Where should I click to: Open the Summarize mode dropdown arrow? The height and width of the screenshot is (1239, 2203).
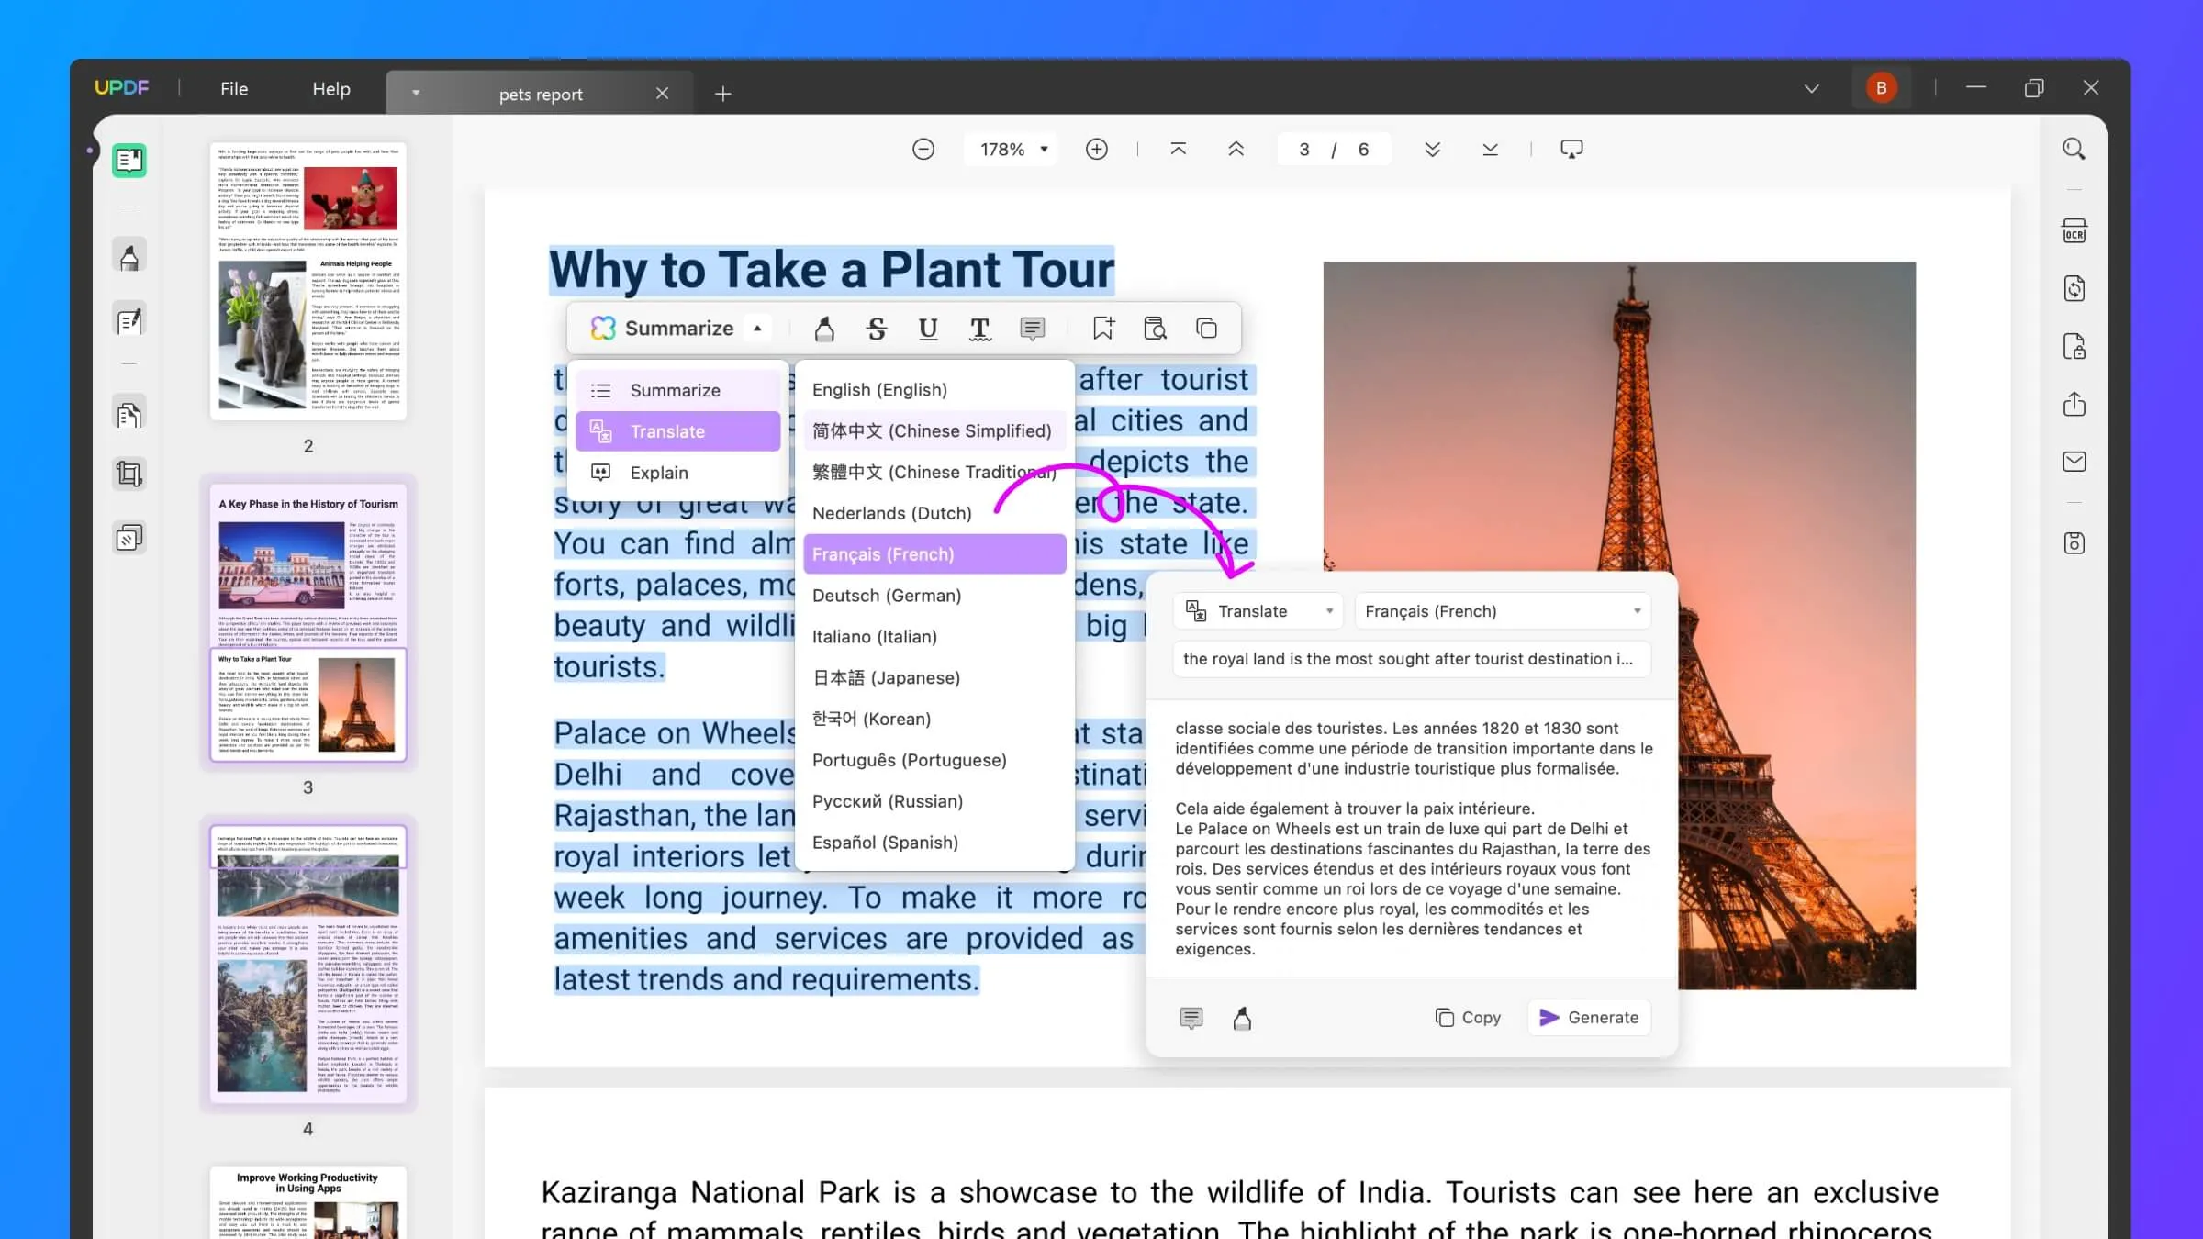point(756,329)
